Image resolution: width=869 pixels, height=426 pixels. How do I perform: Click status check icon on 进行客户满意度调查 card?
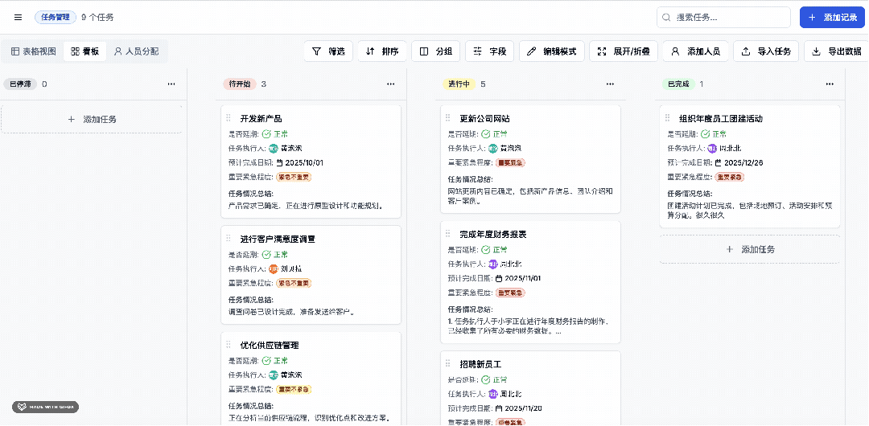click(266, 254)
